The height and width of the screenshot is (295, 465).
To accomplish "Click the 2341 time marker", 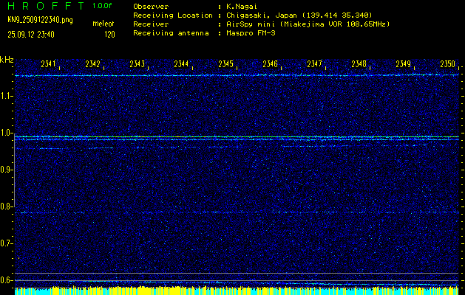I will coord(49,64).
